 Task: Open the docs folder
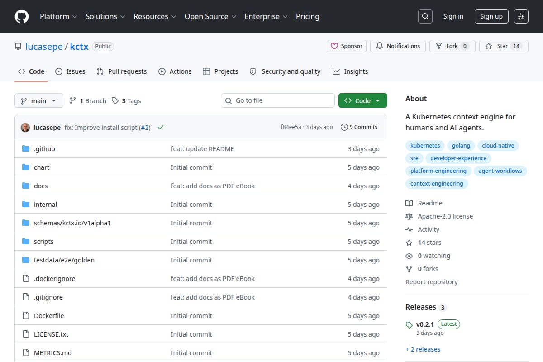[x=41, y=186]
